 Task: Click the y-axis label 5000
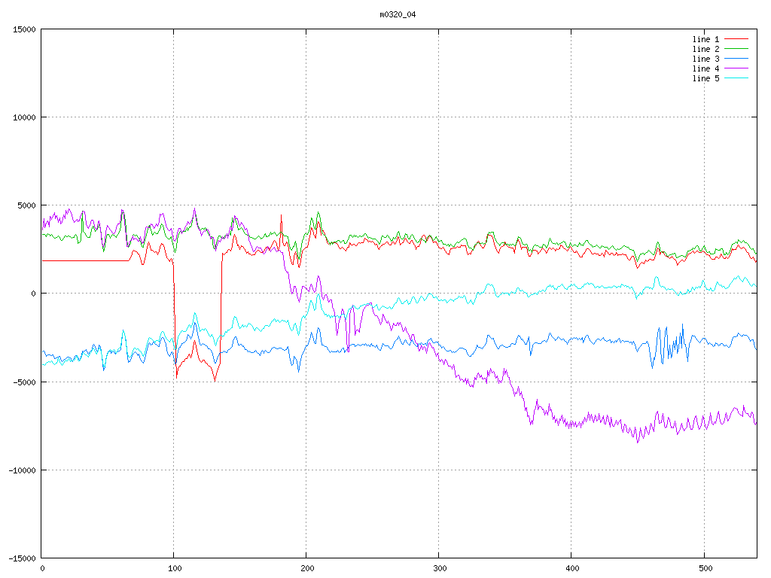coord(27,205)
